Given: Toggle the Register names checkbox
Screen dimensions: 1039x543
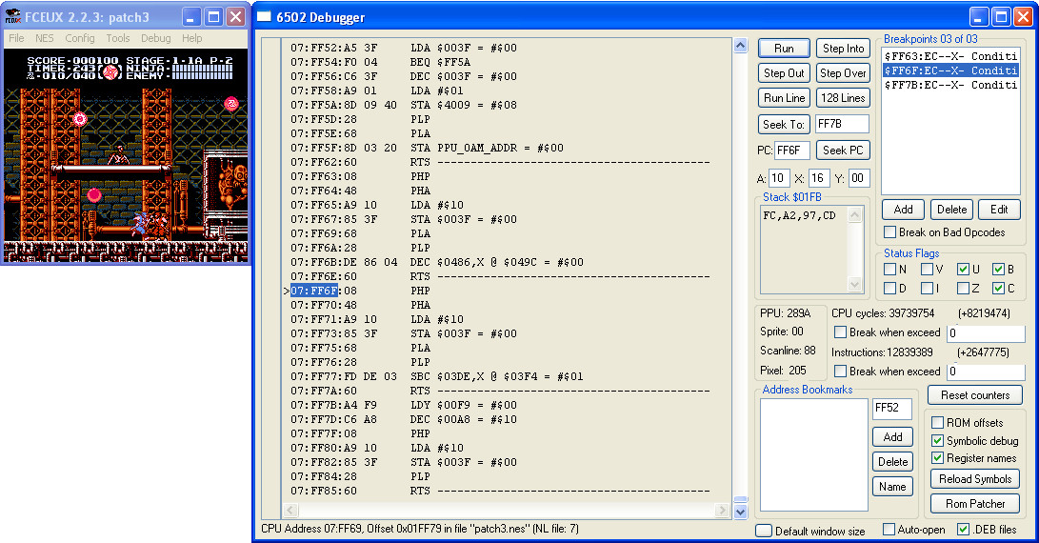Looking at the screenshot, I should point(938,458).
